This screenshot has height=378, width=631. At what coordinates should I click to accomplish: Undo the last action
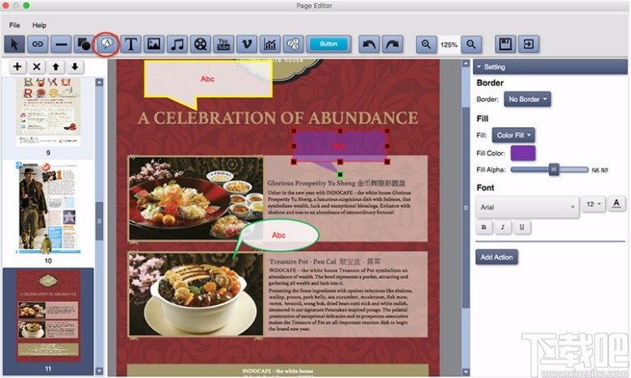(x=369, y=45)
